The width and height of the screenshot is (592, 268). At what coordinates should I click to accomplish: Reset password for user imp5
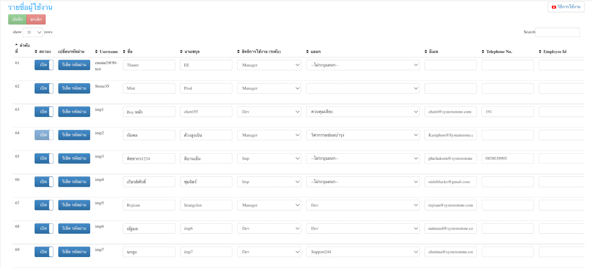tap(74, 205)
